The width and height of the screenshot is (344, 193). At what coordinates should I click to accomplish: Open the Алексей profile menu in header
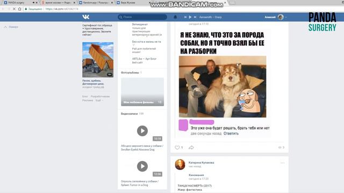point(275,17)
